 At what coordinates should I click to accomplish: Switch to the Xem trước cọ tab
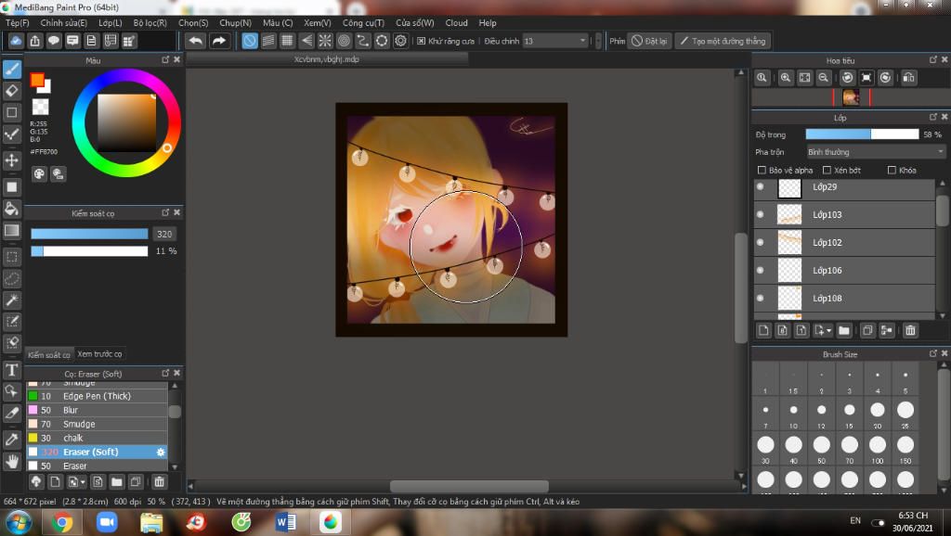(x=99, y=353)
